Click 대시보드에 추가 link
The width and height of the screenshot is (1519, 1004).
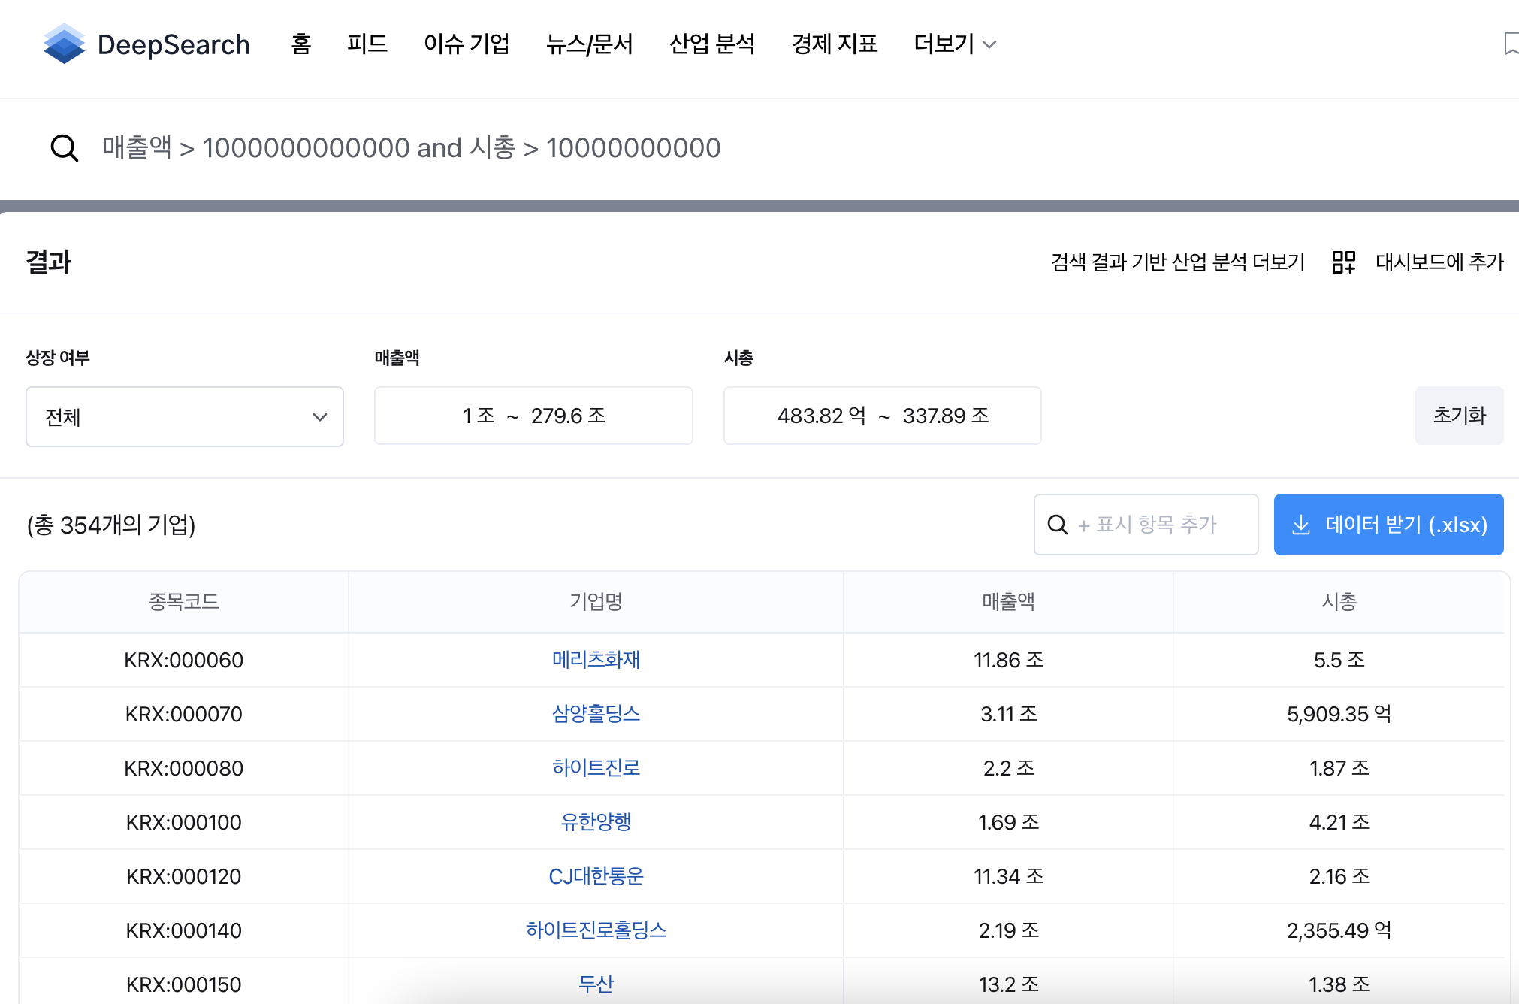pyautogui.click(x=1439, y=262)
